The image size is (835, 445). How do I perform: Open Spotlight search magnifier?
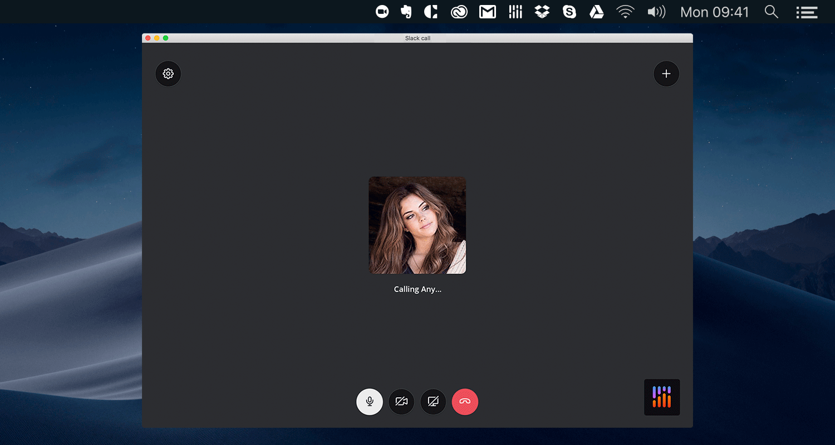click(771, 12)
